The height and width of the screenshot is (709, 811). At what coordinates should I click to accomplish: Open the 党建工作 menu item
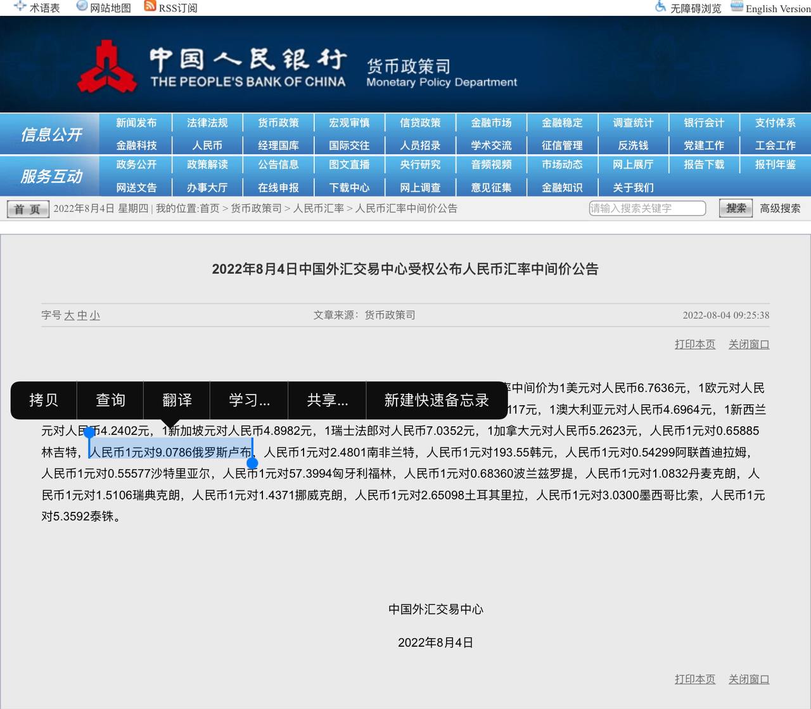point(704,145)
